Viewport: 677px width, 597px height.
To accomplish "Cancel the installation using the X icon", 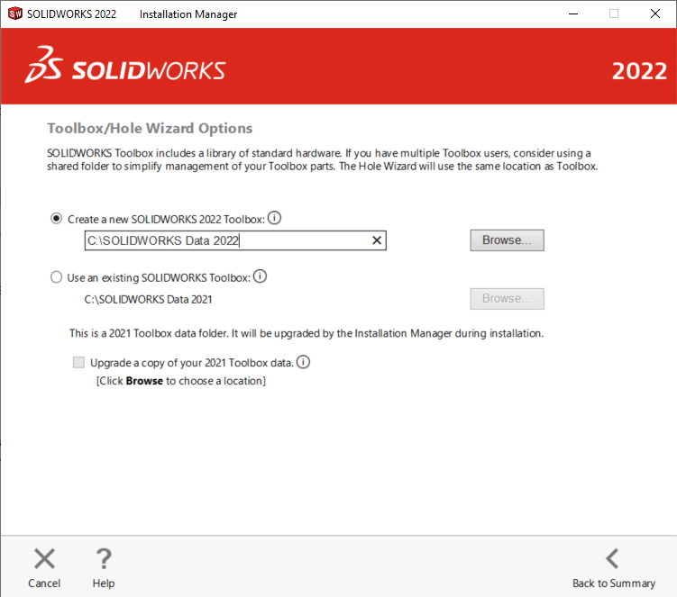I will [x=44, y=559].
